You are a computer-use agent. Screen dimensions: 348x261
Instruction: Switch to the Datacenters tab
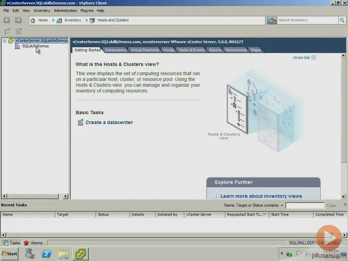point(116,50)
